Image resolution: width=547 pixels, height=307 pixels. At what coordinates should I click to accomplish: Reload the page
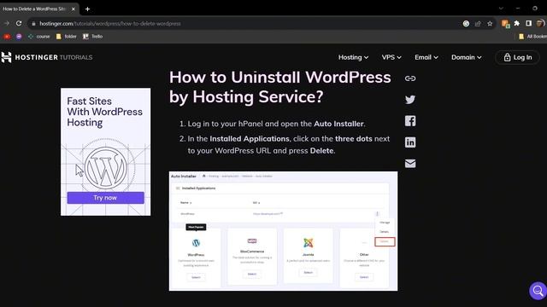(x=19, y=23)
